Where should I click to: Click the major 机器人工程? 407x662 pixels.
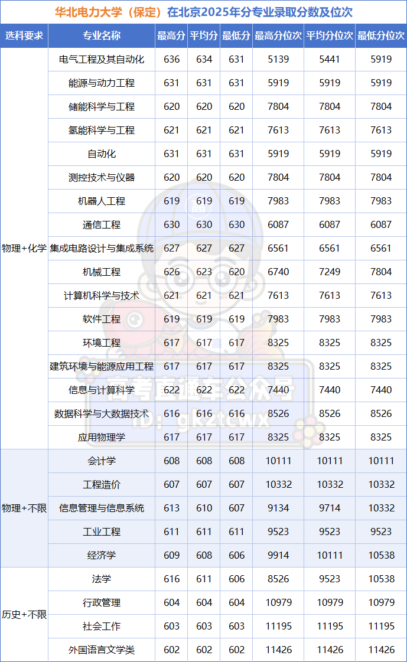(102, 201)
